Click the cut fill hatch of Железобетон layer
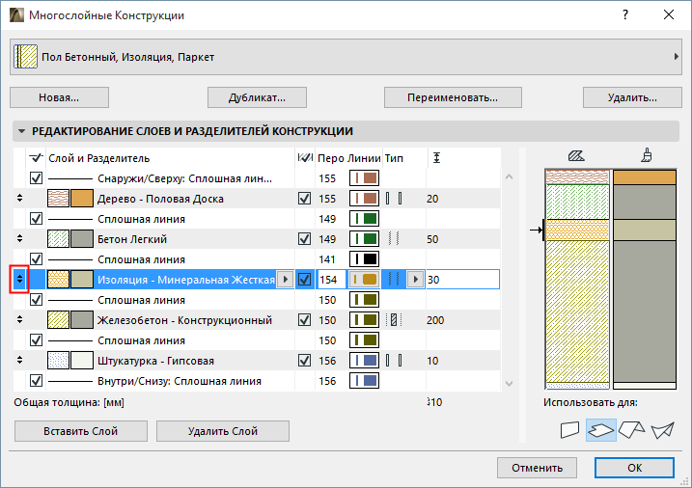This screenshot has width=692, height=488. (58, 320)
